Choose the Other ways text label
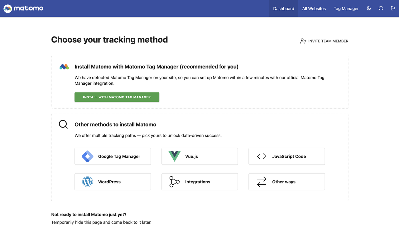 pyautogui.click(x=284, y=182)
